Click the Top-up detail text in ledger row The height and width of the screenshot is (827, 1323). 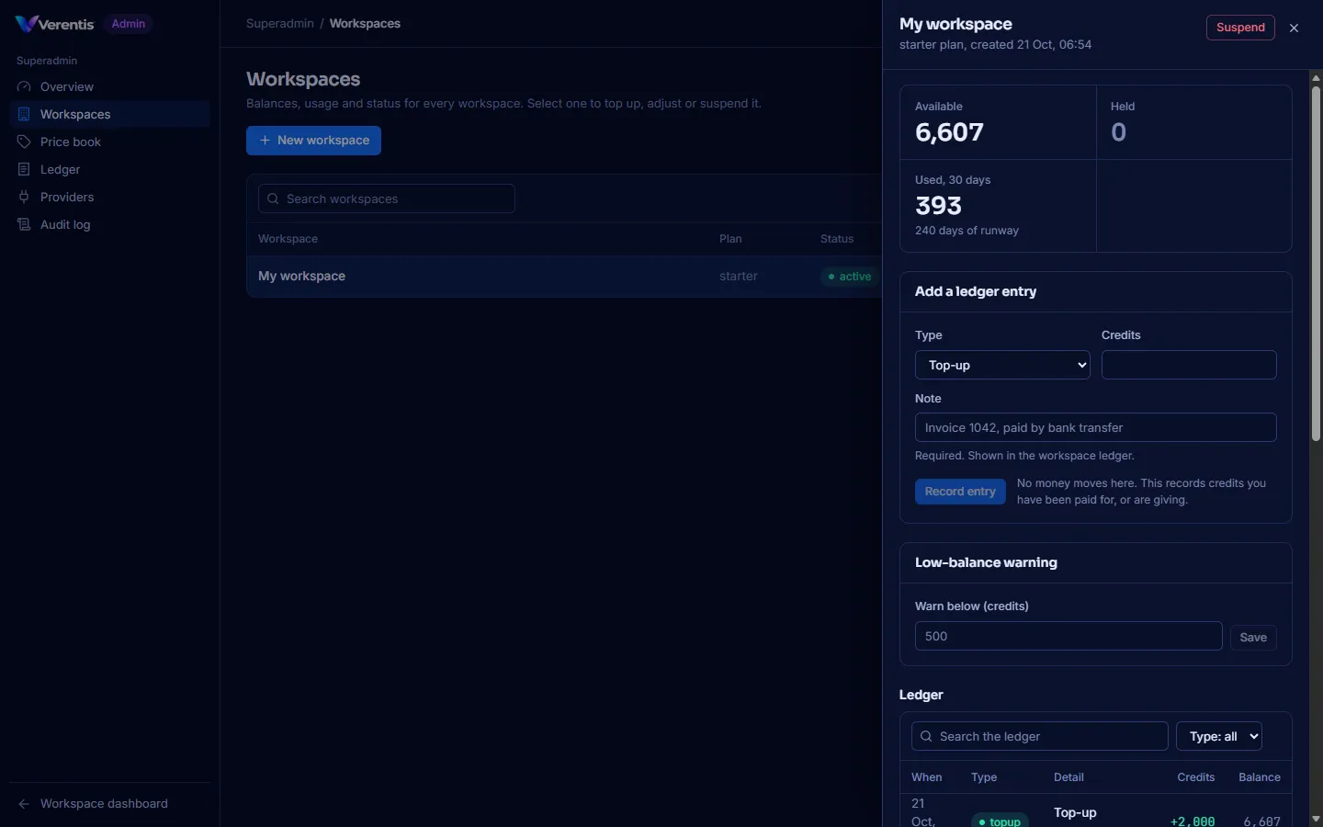1075,812
